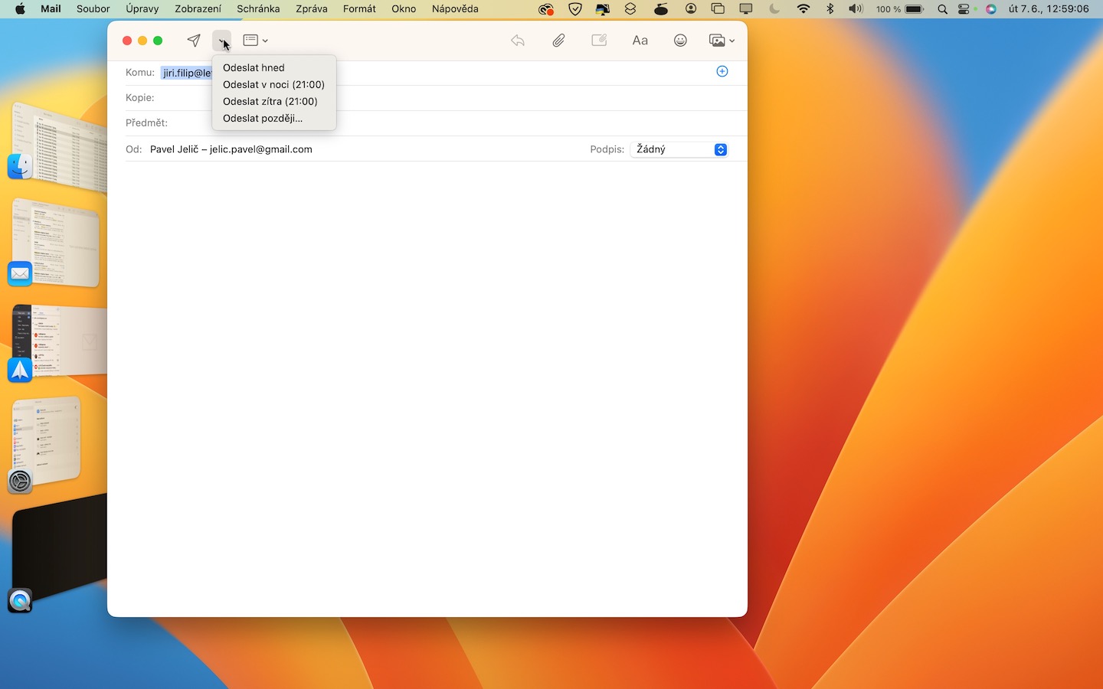Viewport: 1103px width, 689px height.
Task: Activate Siri from the menu bar
Action: 991,9
